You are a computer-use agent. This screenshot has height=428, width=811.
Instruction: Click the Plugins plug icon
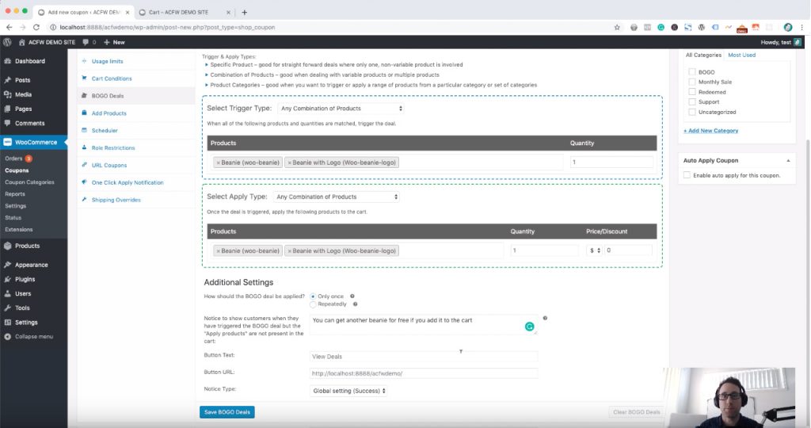pos(7,279)
